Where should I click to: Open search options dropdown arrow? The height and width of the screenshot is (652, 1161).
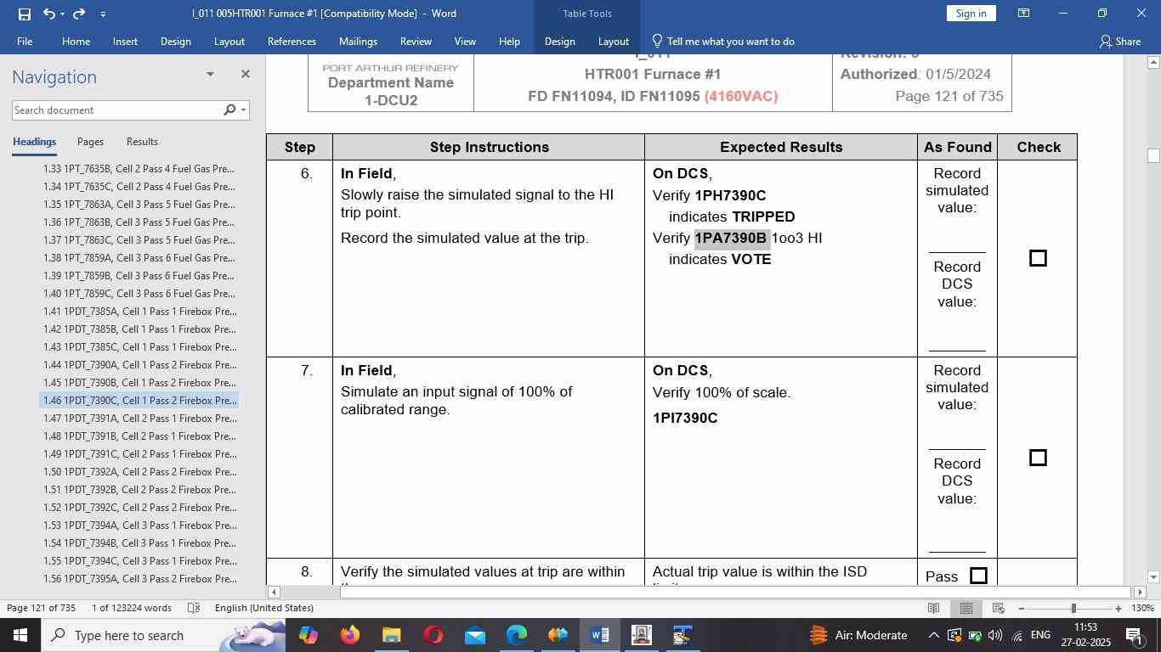(x=243, y=110)
